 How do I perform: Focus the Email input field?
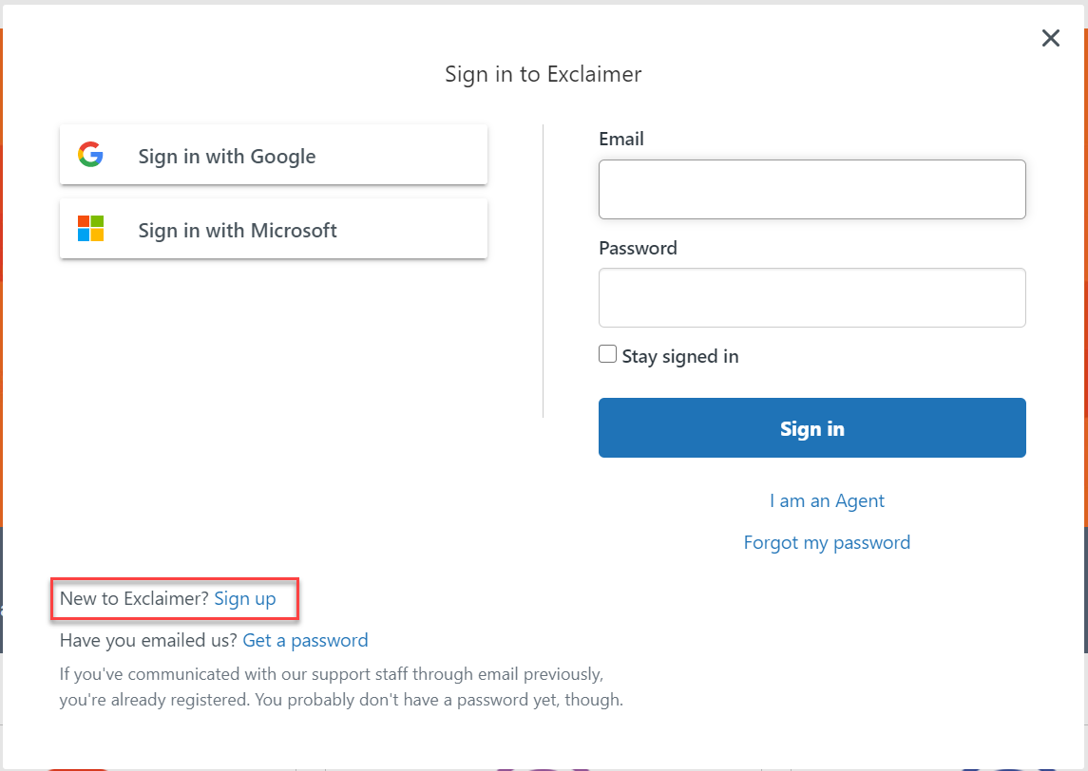[x=811, y=189]
